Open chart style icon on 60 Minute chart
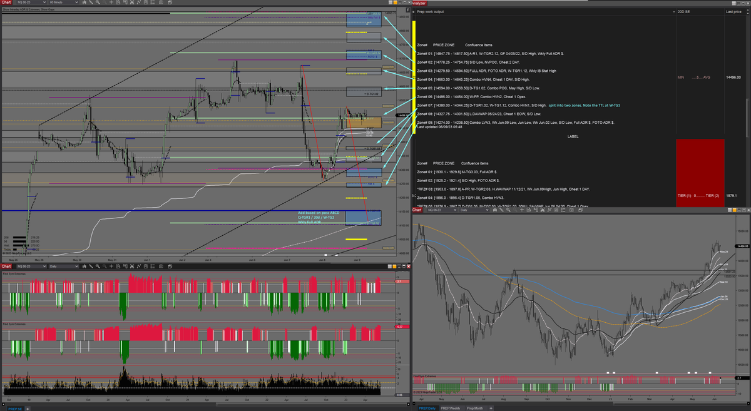 coord(84,3)
